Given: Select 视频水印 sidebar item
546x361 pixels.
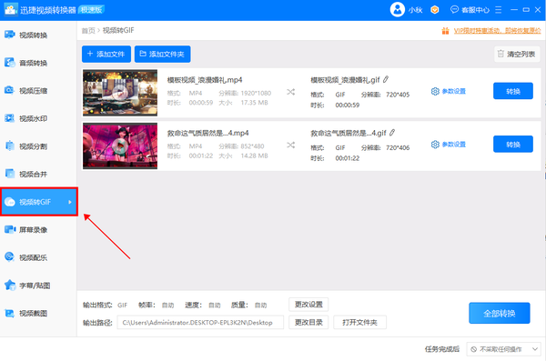Looking at the screenshot, I should (38, 118).
